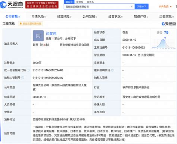Viewport: 177px width, 144px height.
Task: Open the red 官方备案企业征信机构 banner
Action: coord(42,4)
